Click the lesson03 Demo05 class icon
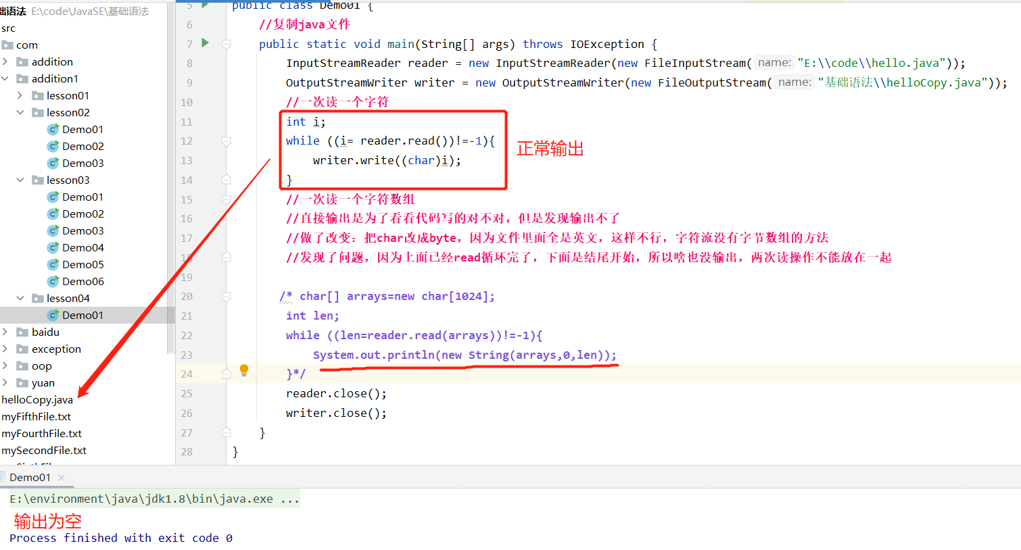This screenshot has height=550, width=1021. point(53,264)
